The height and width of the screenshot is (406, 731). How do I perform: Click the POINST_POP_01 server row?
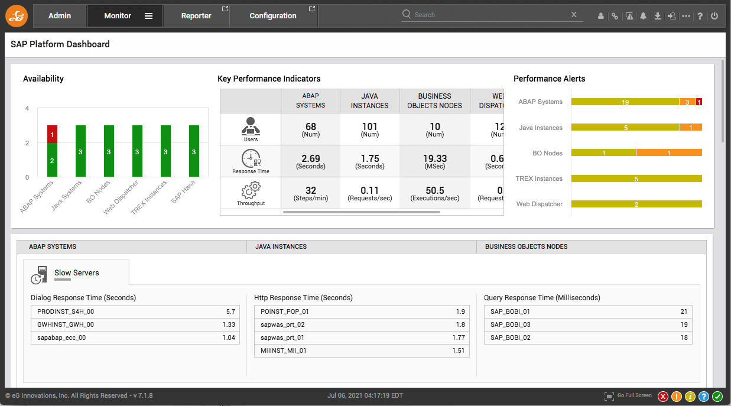362,311
